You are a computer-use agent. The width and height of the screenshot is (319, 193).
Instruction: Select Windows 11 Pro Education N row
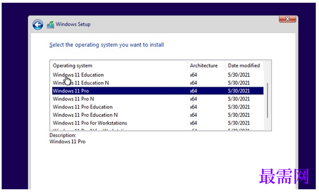158,115
